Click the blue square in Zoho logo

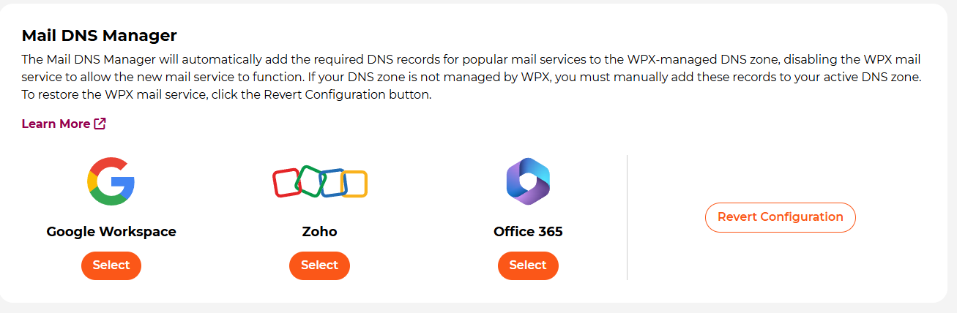click(x=332, y=182)
